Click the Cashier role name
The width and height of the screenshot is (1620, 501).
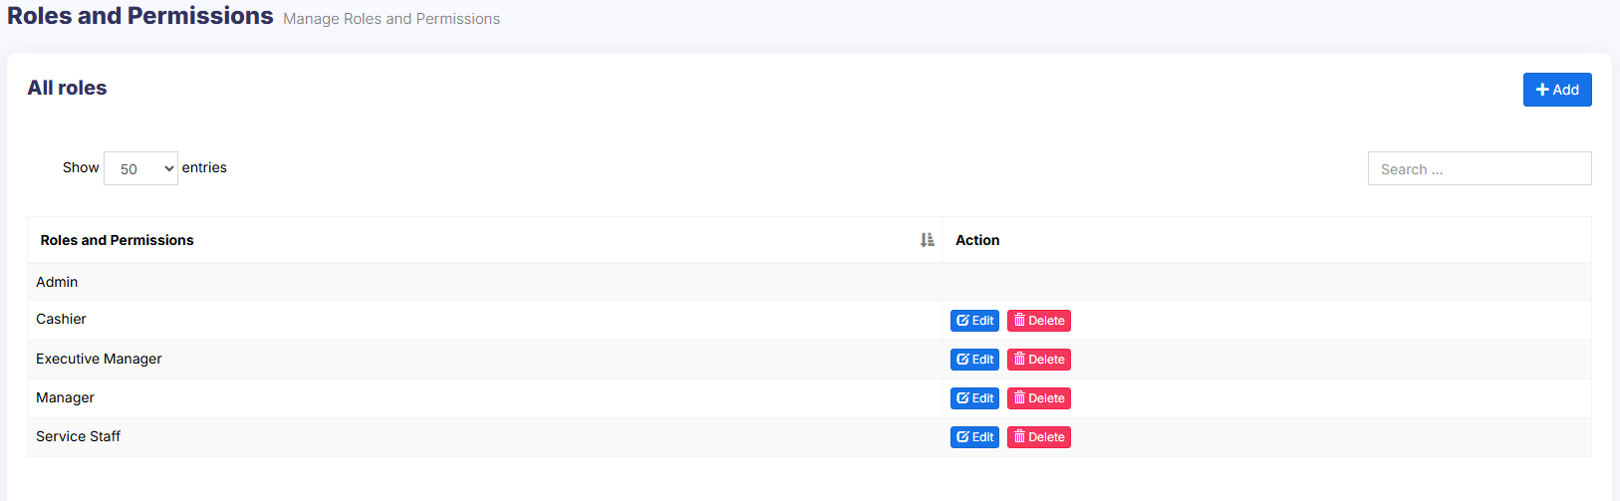[61, 319]
